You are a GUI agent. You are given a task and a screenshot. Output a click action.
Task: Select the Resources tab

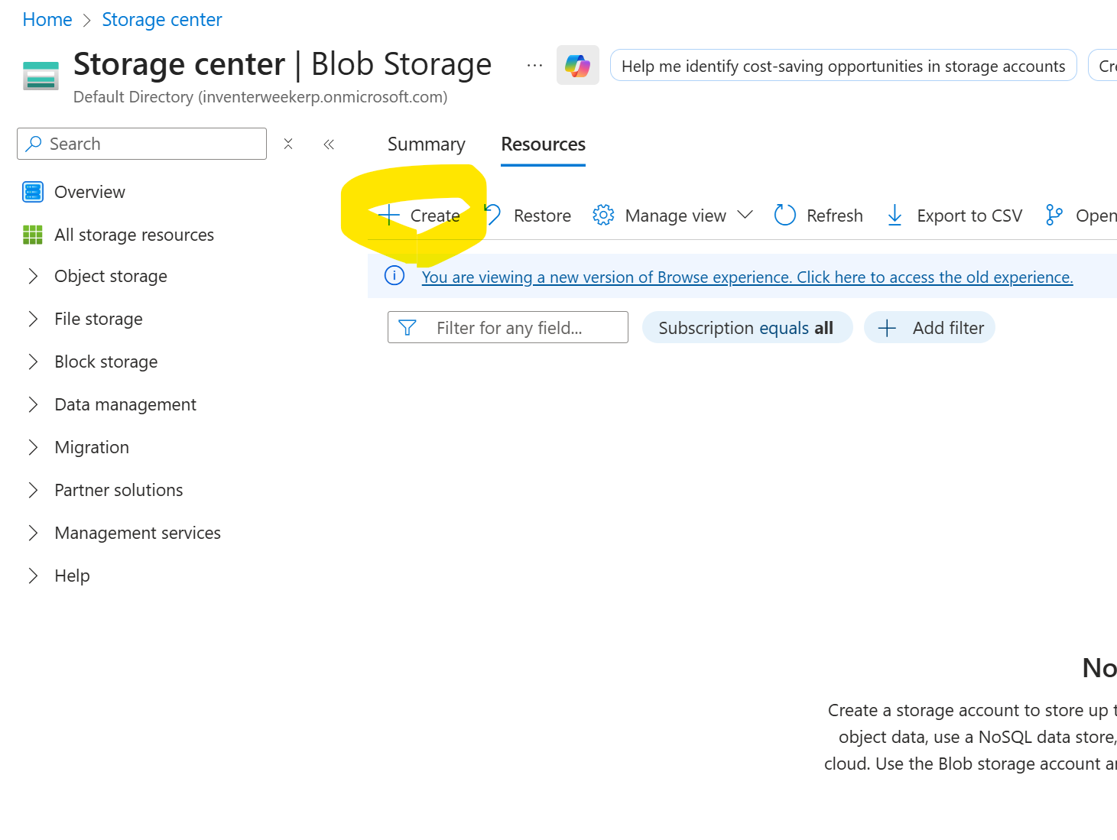click(543, 144)
